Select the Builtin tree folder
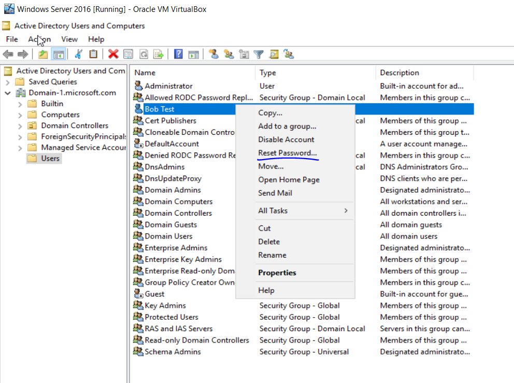Viewport: 514px width, 383px height. [x=52, y=104]
